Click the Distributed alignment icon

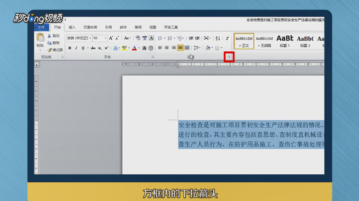[x=187, y=48]
